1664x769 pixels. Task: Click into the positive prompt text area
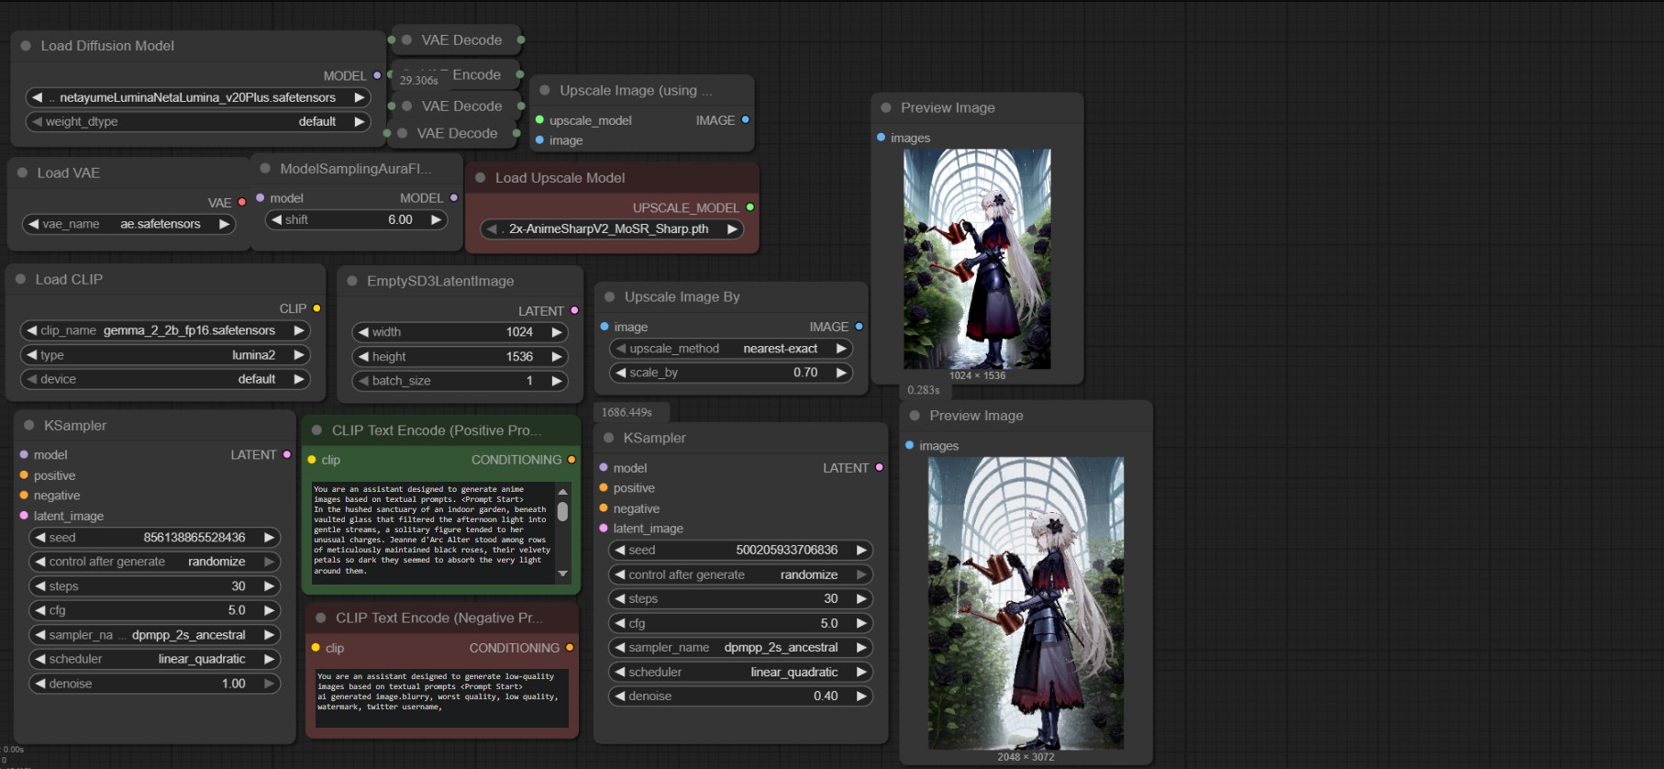click(433, 531)
